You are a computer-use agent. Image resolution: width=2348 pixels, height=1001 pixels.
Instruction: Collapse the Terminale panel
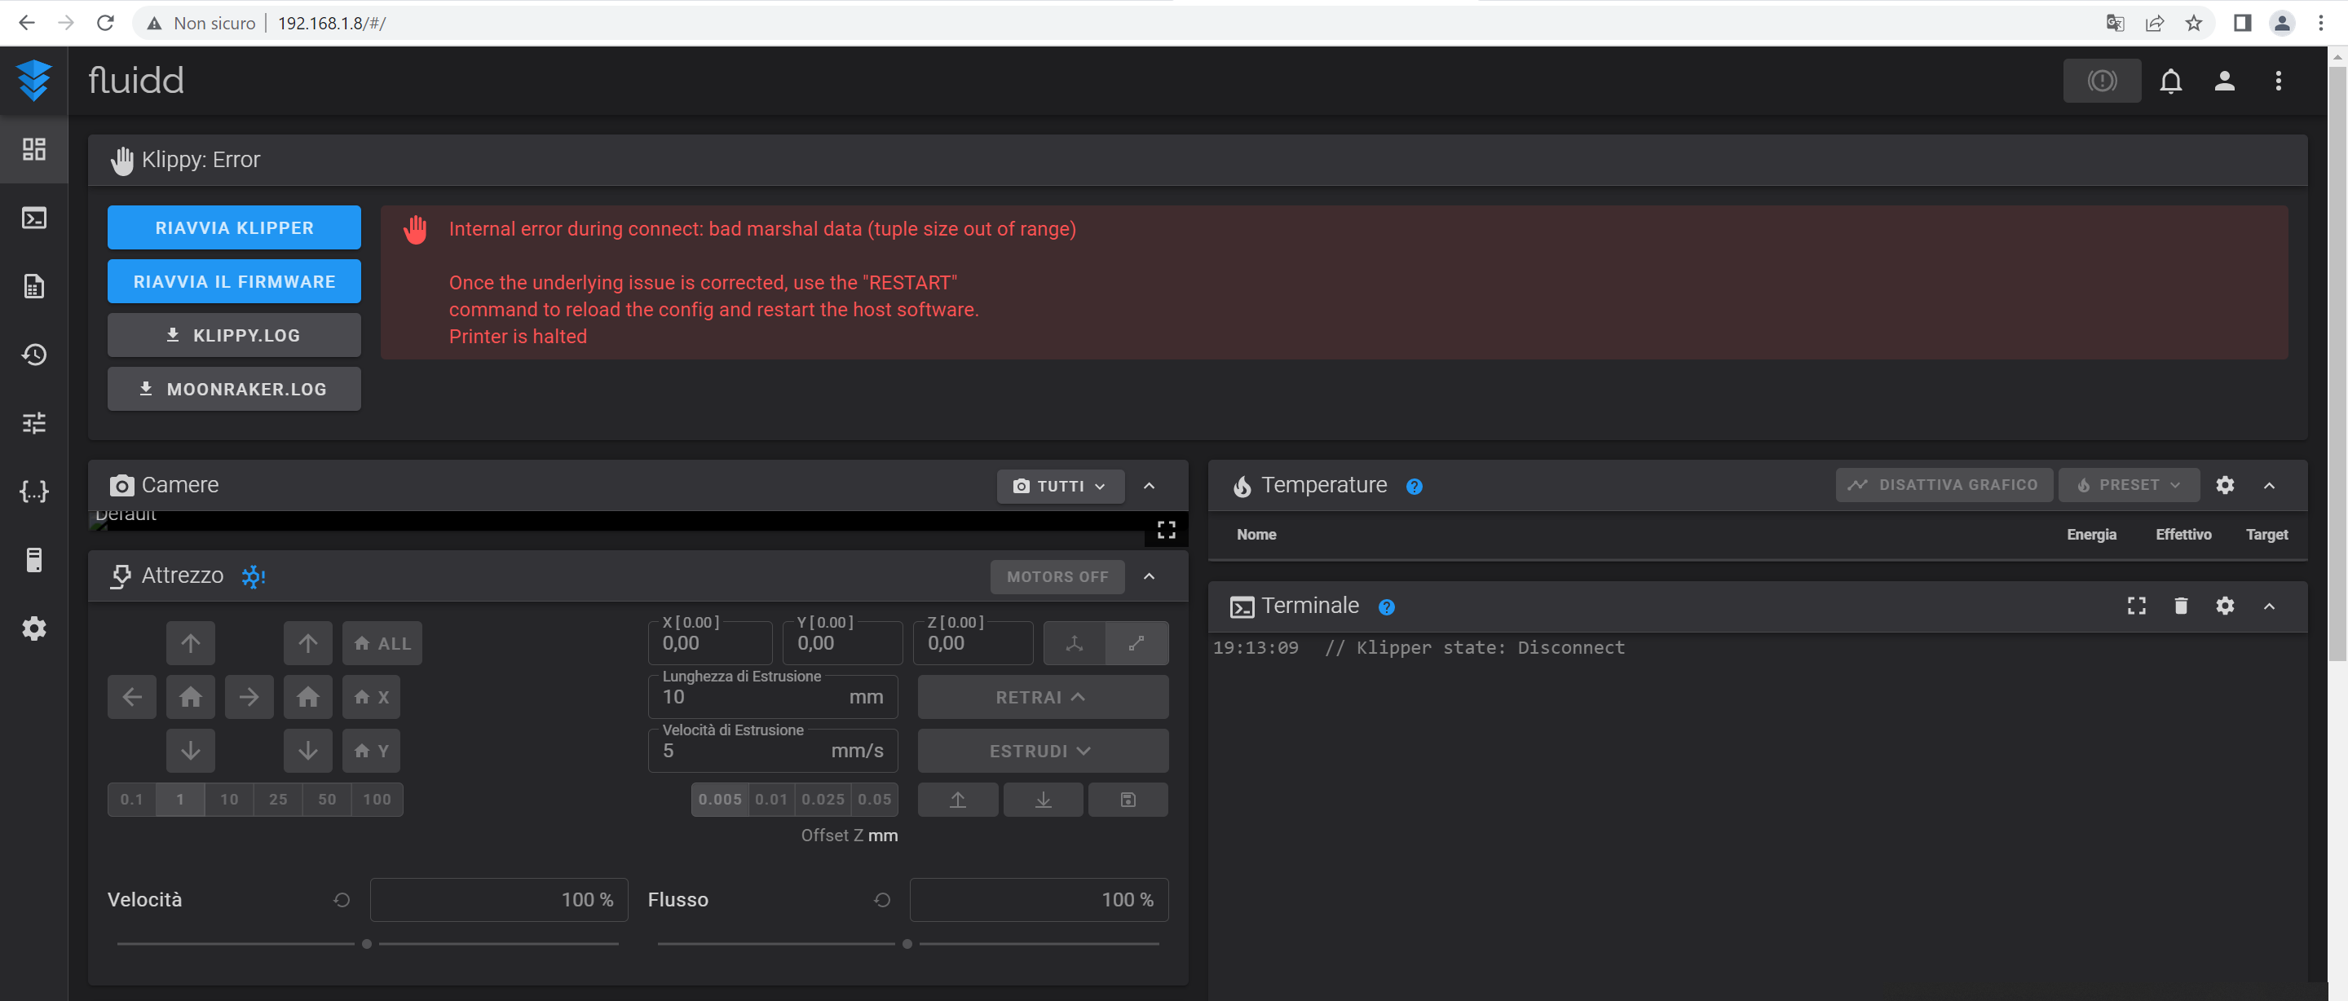[x=2269, y=606]
